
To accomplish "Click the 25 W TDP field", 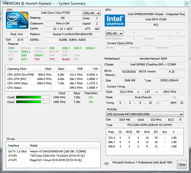I will [x=20, y=40].
